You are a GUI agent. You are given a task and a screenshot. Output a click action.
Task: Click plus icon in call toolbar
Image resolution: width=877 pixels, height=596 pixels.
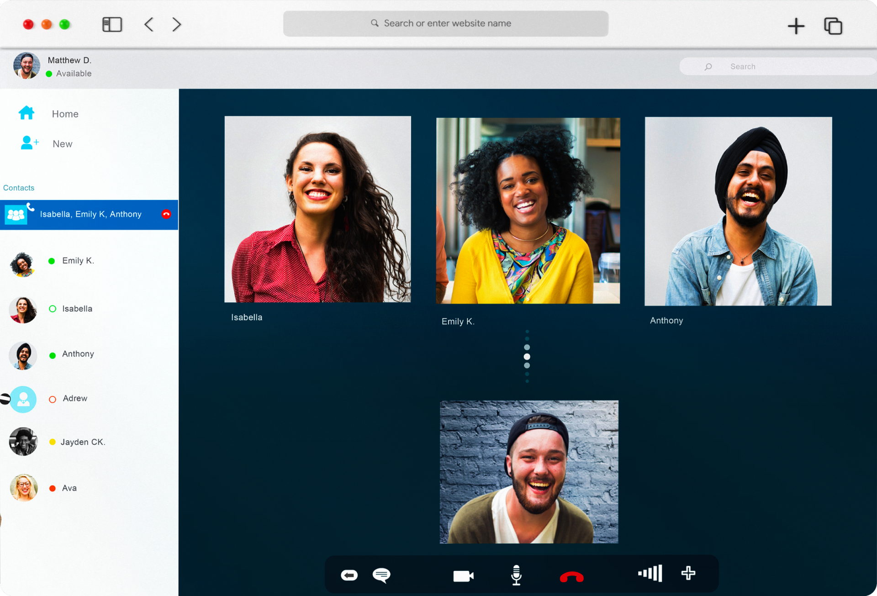pyautogui.click(x=688, y=573)
